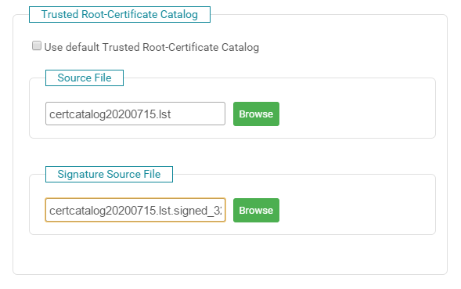Focus the Signature Source File input field
Image resolution: width=461 pixels, height=289 pixels.
135,210
